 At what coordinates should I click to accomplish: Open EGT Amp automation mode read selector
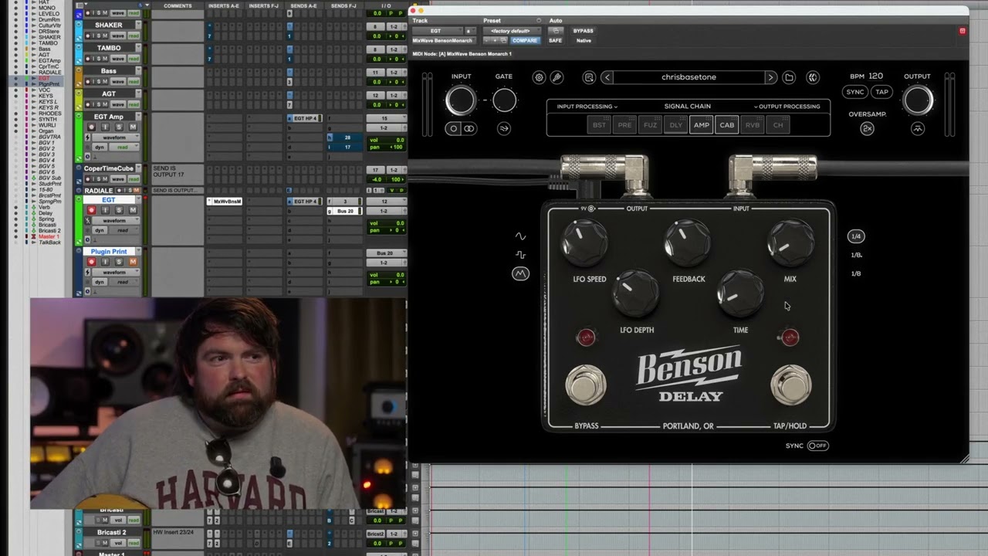123,147
